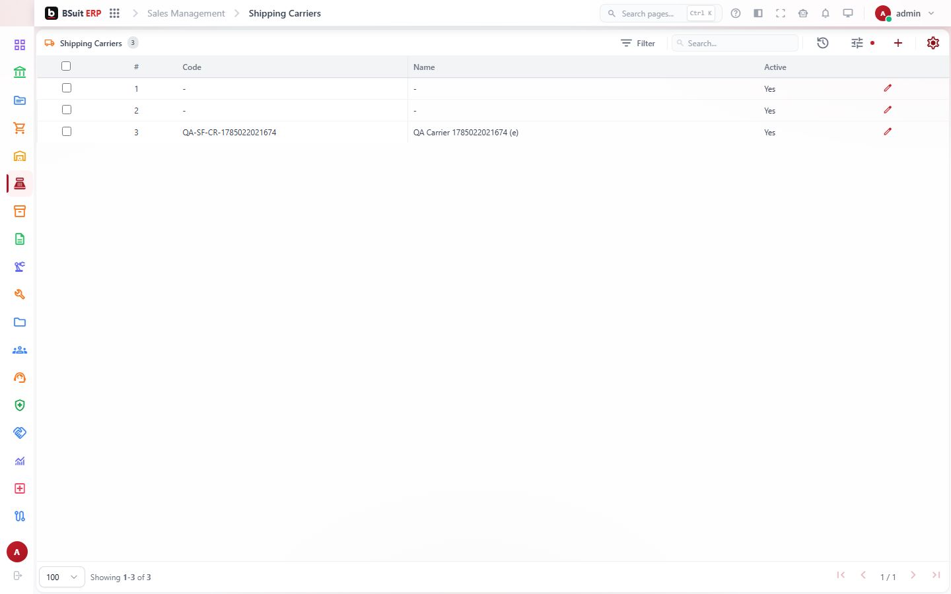Open the people group sidebar icon
Viewport: 951px width, 594px height.
click(20, 350)
